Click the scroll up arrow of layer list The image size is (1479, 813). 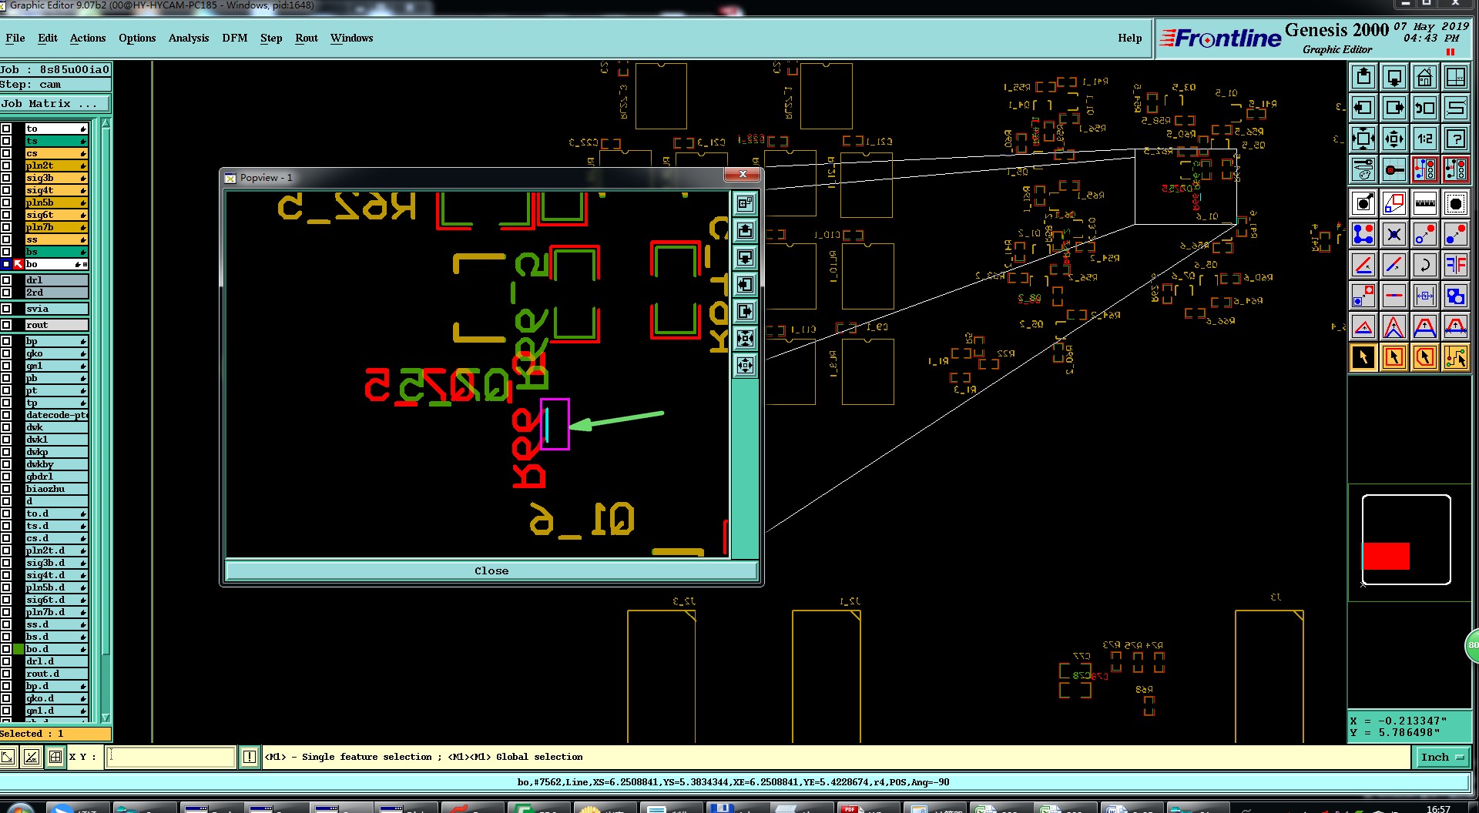(x=106, y=123)
